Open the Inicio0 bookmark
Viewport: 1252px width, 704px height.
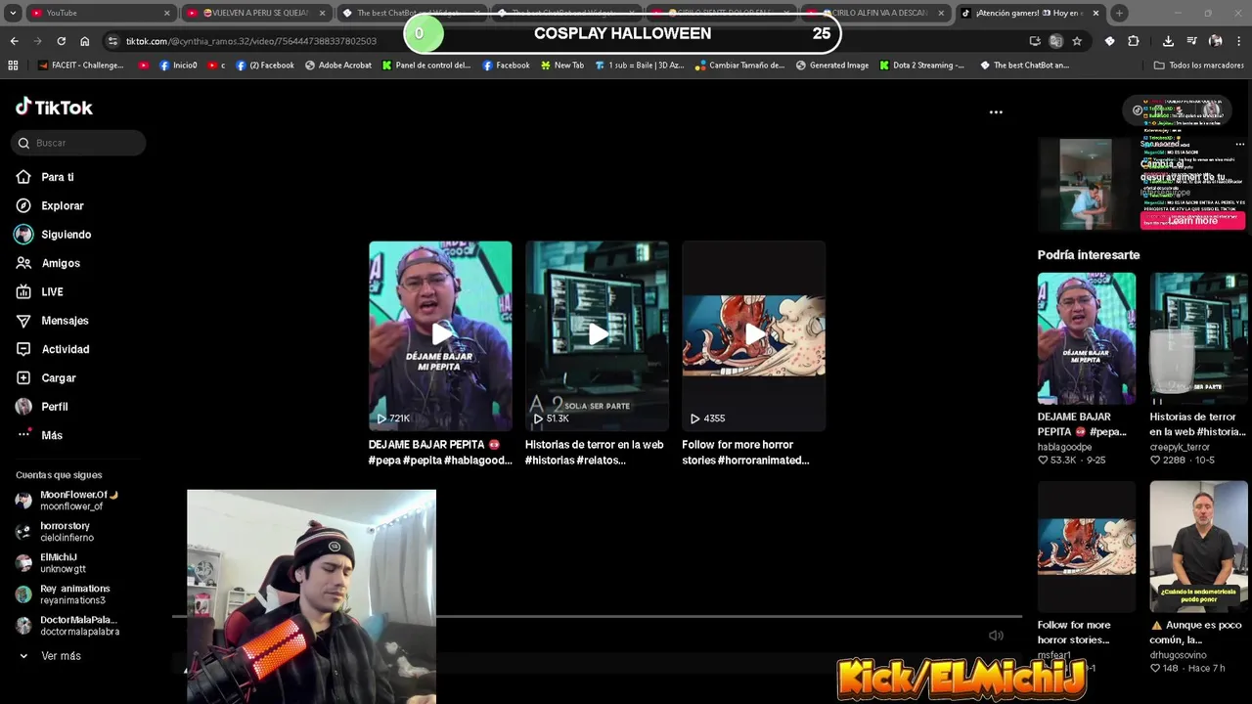coord(178,66)
